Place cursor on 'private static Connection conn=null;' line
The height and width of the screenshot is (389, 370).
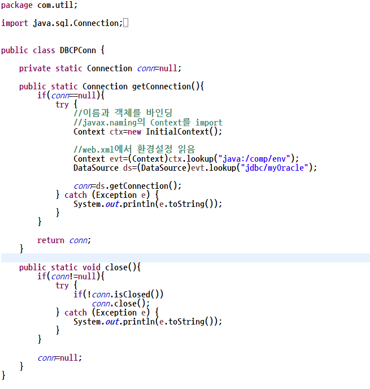(x=100, y=68)
